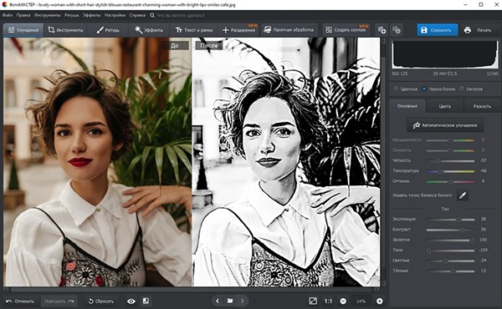Select the Черно-белое radio button
Viewport: 502px width, 309px height.
click(x=424, y=89)
